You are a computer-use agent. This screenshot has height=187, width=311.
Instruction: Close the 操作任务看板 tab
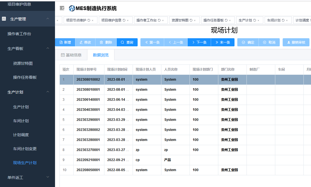coord(230,20)
